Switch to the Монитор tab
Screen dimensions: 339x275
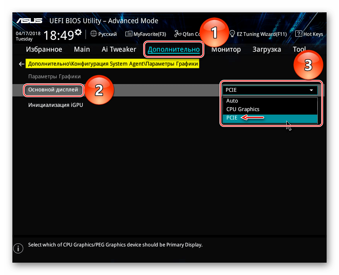pos(226,49)
